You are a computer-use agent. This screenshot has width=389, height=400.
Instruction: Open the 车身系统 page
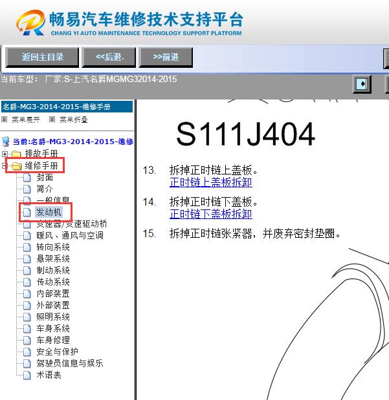[53, 328]
